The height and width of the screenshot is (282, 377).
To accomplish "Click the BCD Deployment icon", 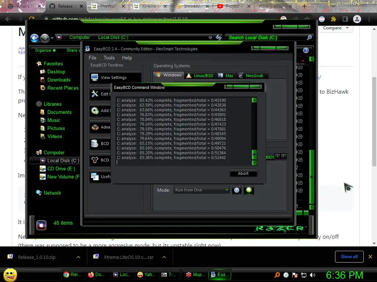I will coord(95,160).
